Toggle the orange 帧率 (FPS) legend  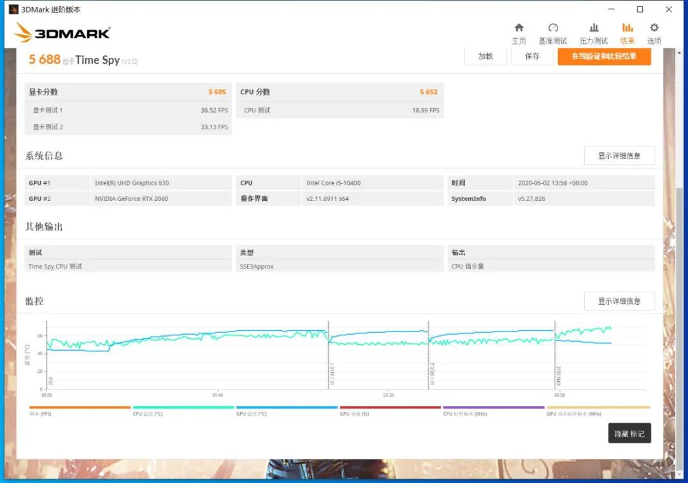click(x=80, y=410)
